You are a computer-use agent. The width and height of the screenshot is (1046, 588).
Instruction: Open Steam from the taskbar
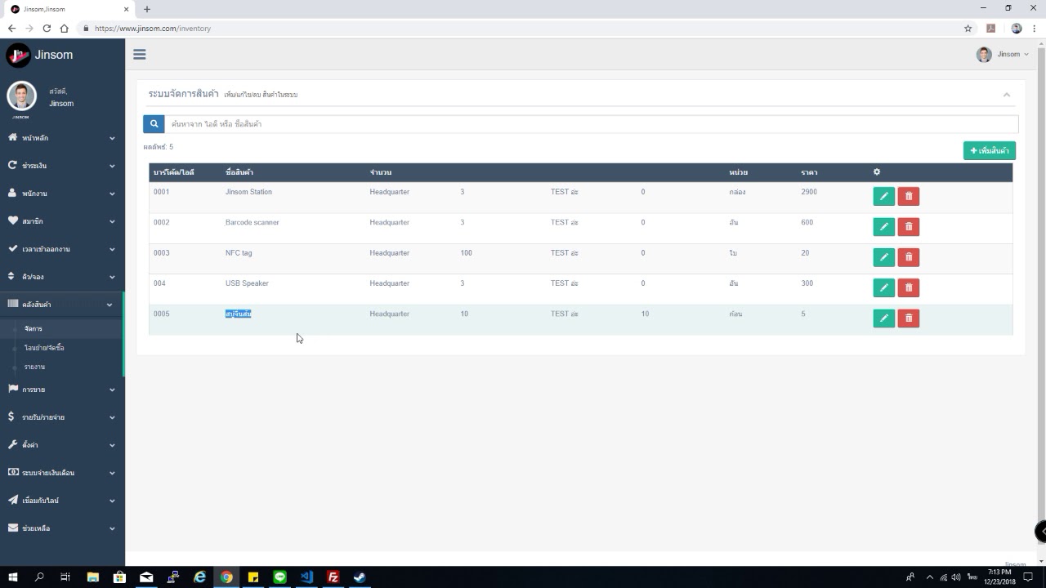(359, 577)
